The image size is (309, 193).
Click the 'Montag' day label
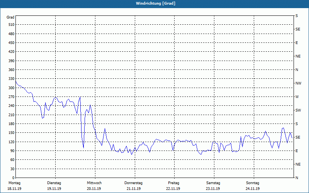(x=14, y=183)
